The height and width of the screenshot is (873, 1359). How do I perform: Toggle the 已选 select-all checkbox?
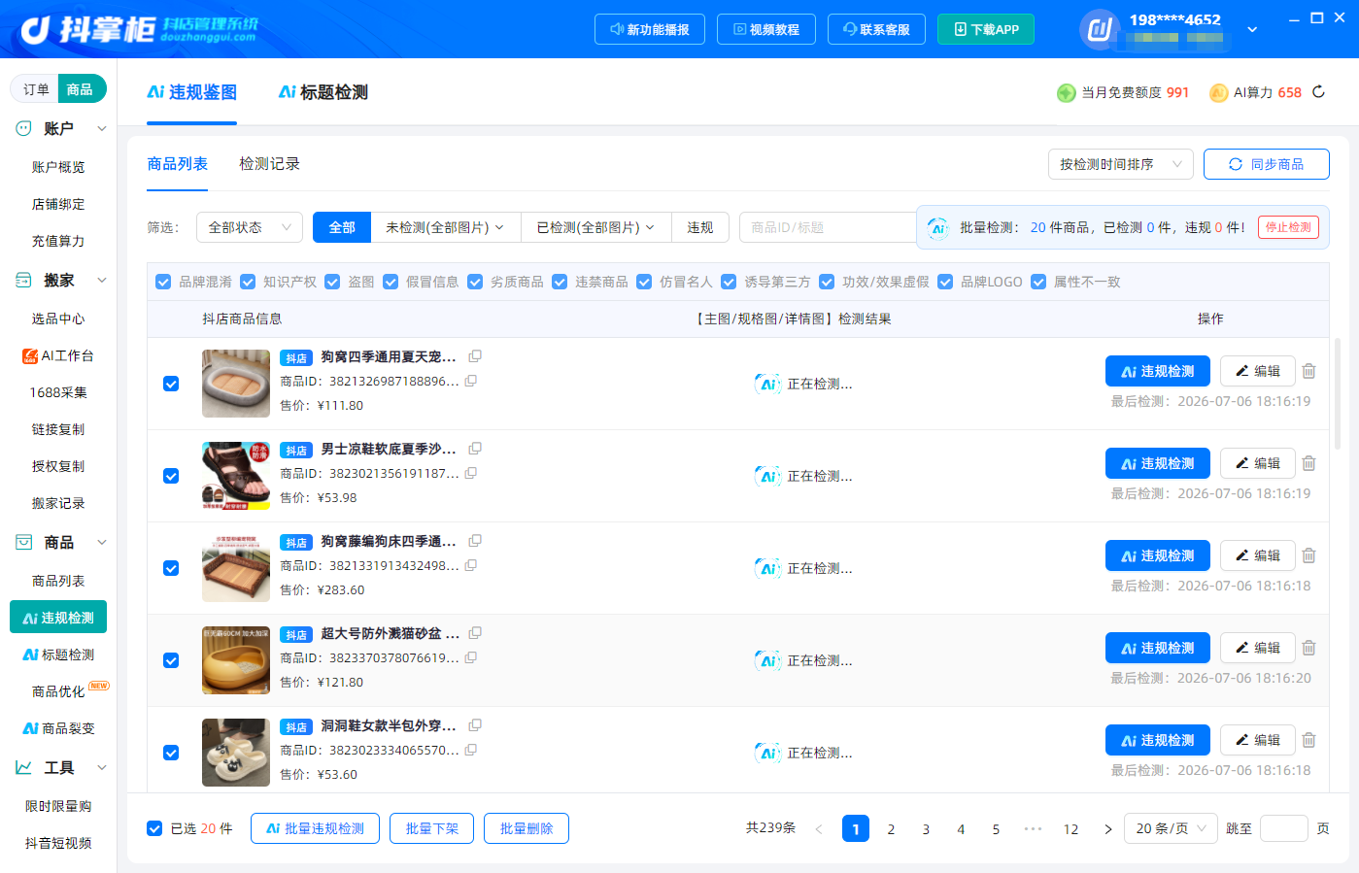(x=154, y=828)
